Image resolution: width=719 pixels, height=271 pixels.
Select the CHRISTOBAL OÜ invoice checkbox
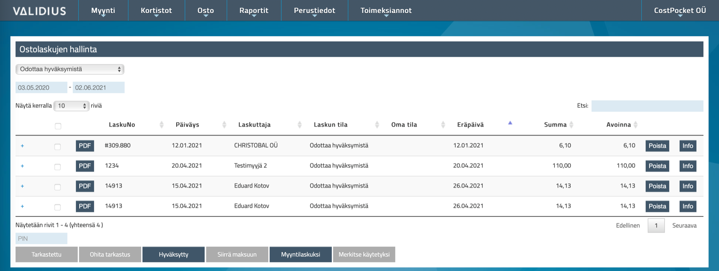[x=58, y=147]
